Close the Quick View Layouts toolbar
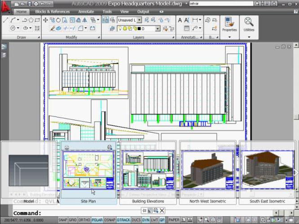The height and width of the screenshot is (224, 299). (x=162, y=211)
